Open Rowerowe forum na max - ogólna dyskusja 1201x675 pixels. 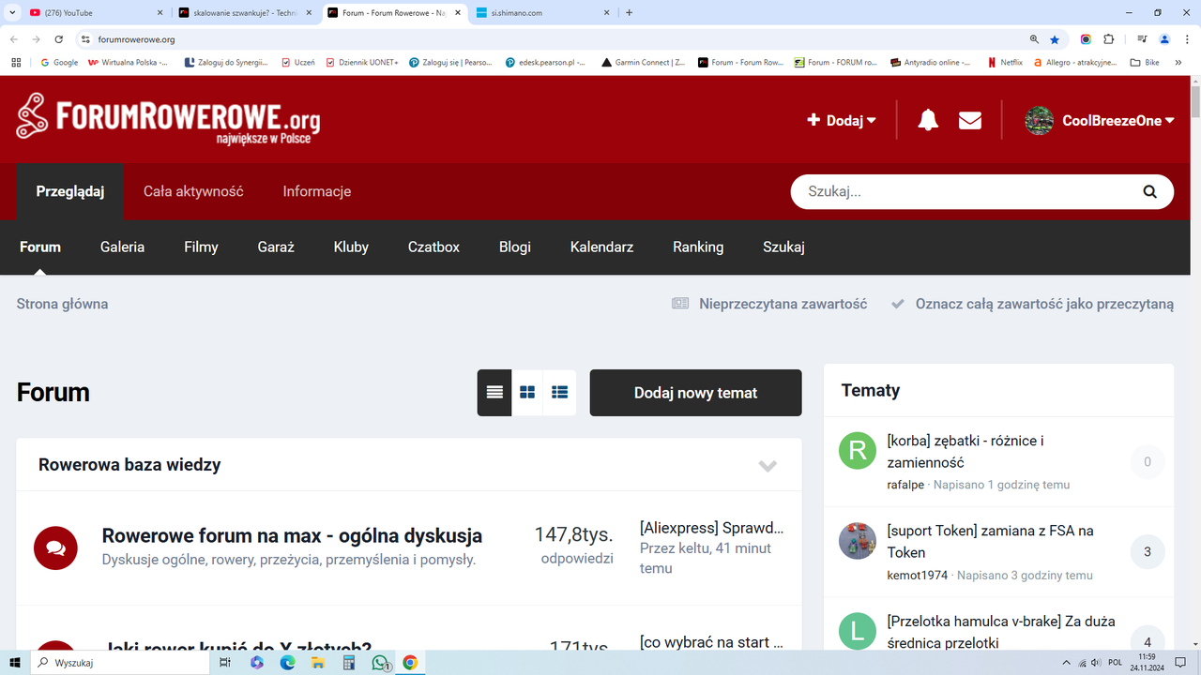[292, 535]
